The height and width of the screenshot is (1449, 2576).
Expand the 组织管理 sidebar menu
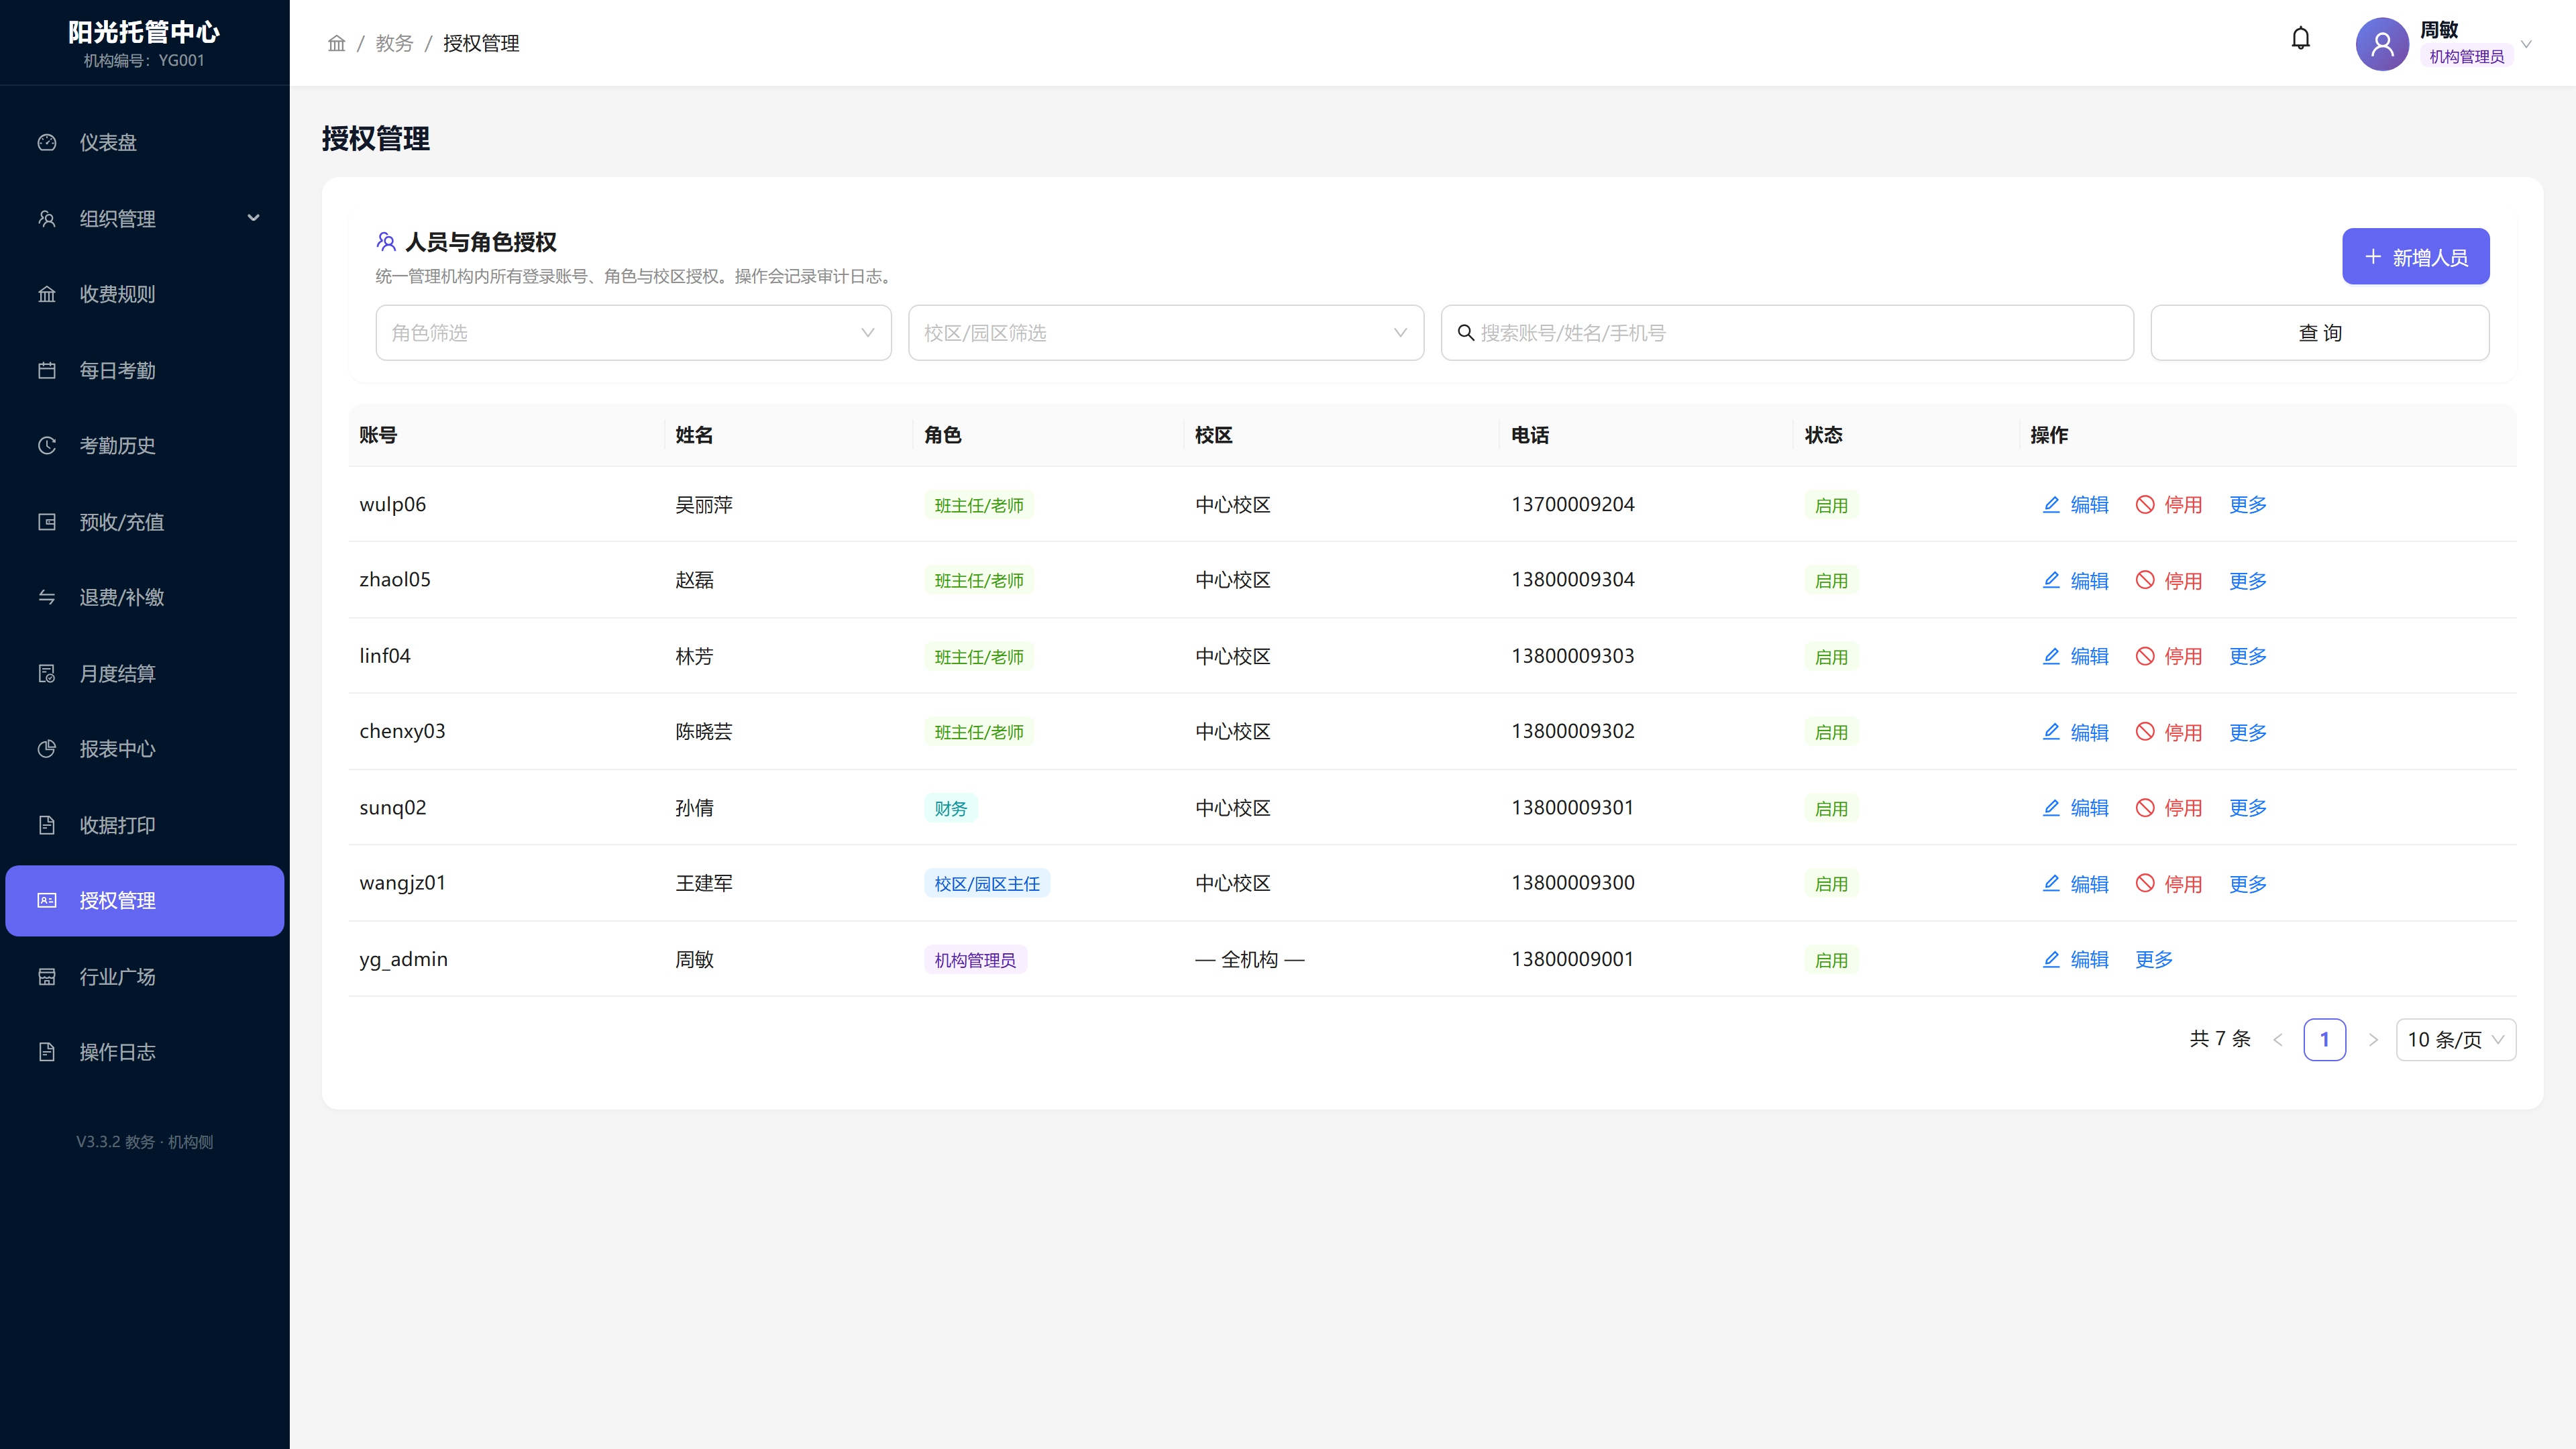pos(145,218)
